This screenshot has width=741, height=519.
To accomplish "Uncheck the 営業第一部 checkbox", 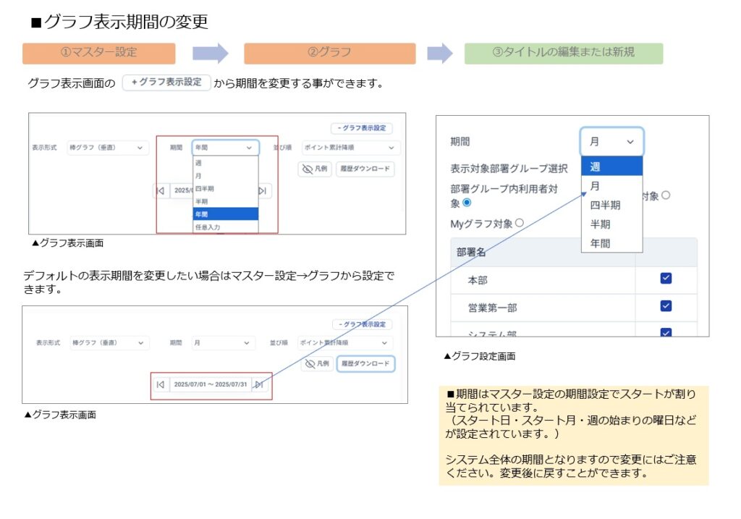I will pos(666,306).
